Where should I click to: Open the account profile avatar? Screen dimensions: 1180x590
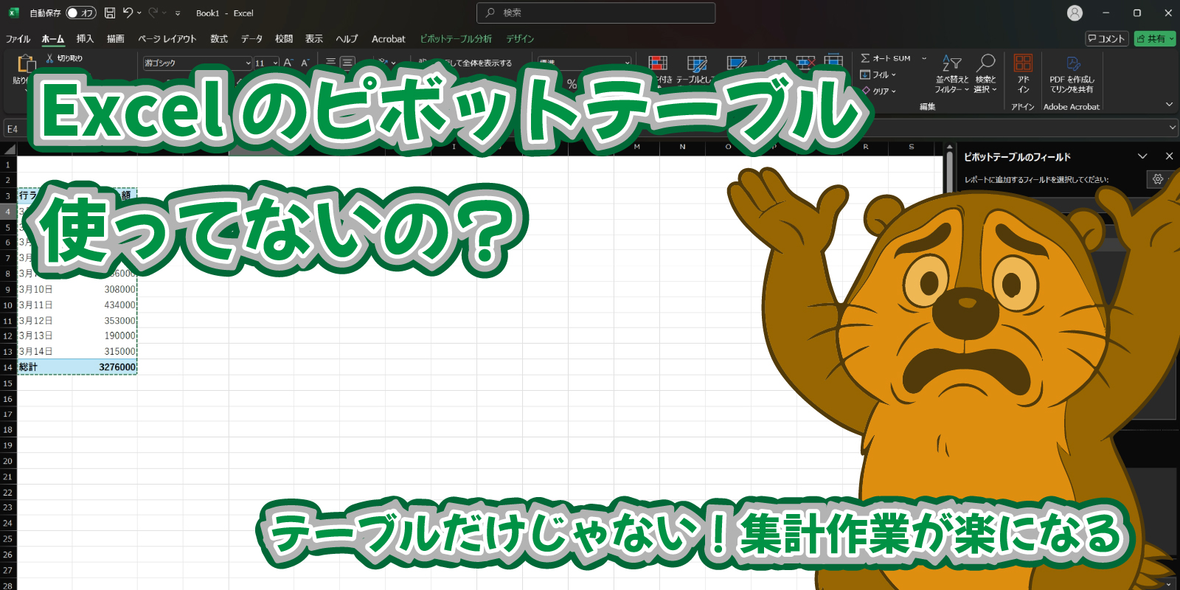1075,13
